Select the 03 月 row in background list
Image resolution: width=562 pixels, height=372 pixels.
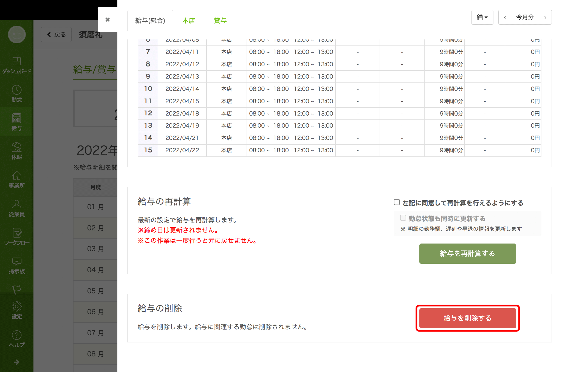point(95,249)
